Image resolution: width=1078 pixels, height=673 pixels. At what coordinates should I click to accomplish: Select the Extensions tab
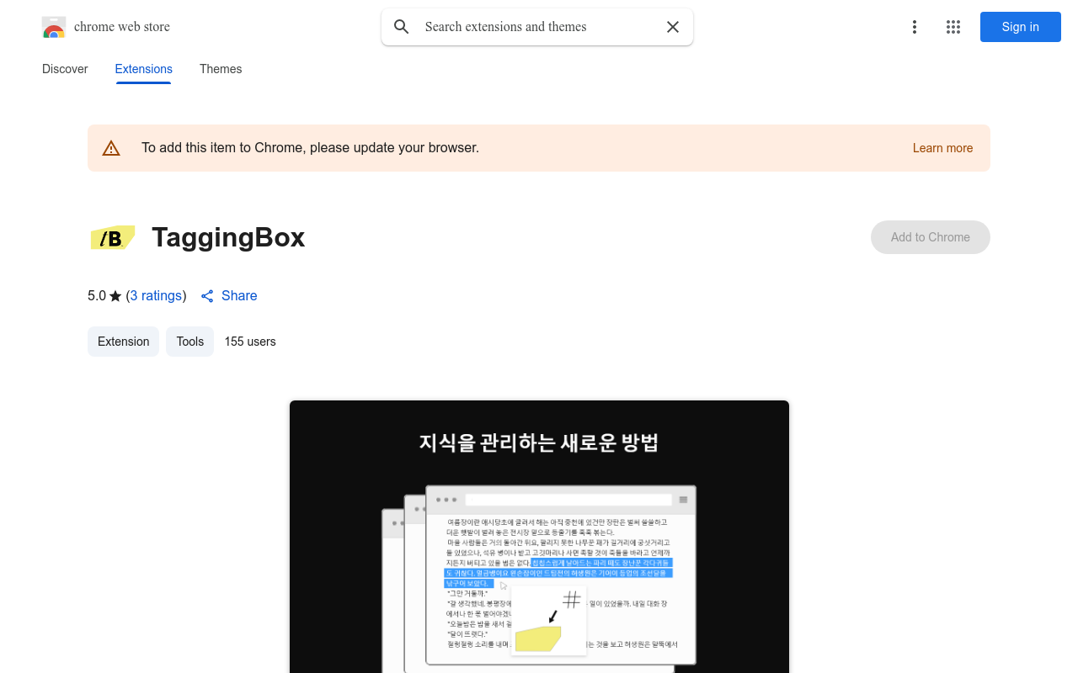[x=143, y=69]
